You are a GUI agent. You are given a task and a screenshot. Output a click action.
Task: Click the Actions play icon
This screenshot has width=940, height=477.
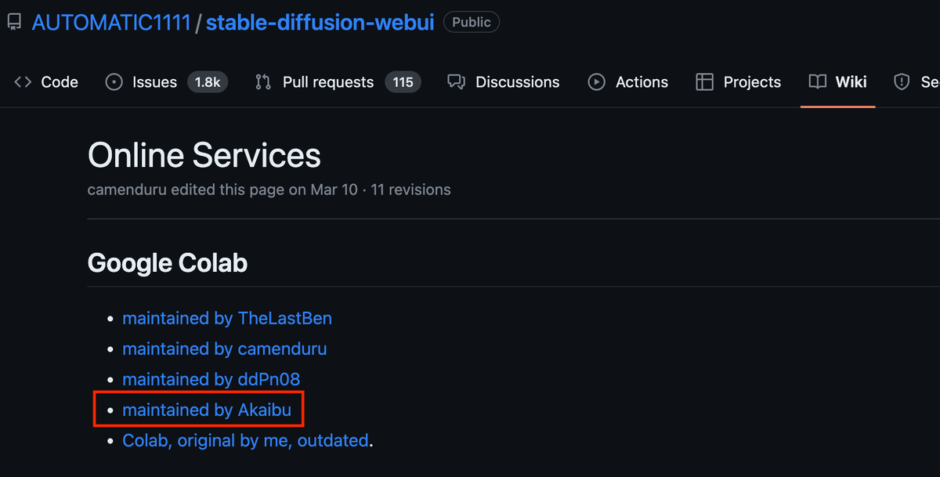pyautogui.click(x=597, y=82)
